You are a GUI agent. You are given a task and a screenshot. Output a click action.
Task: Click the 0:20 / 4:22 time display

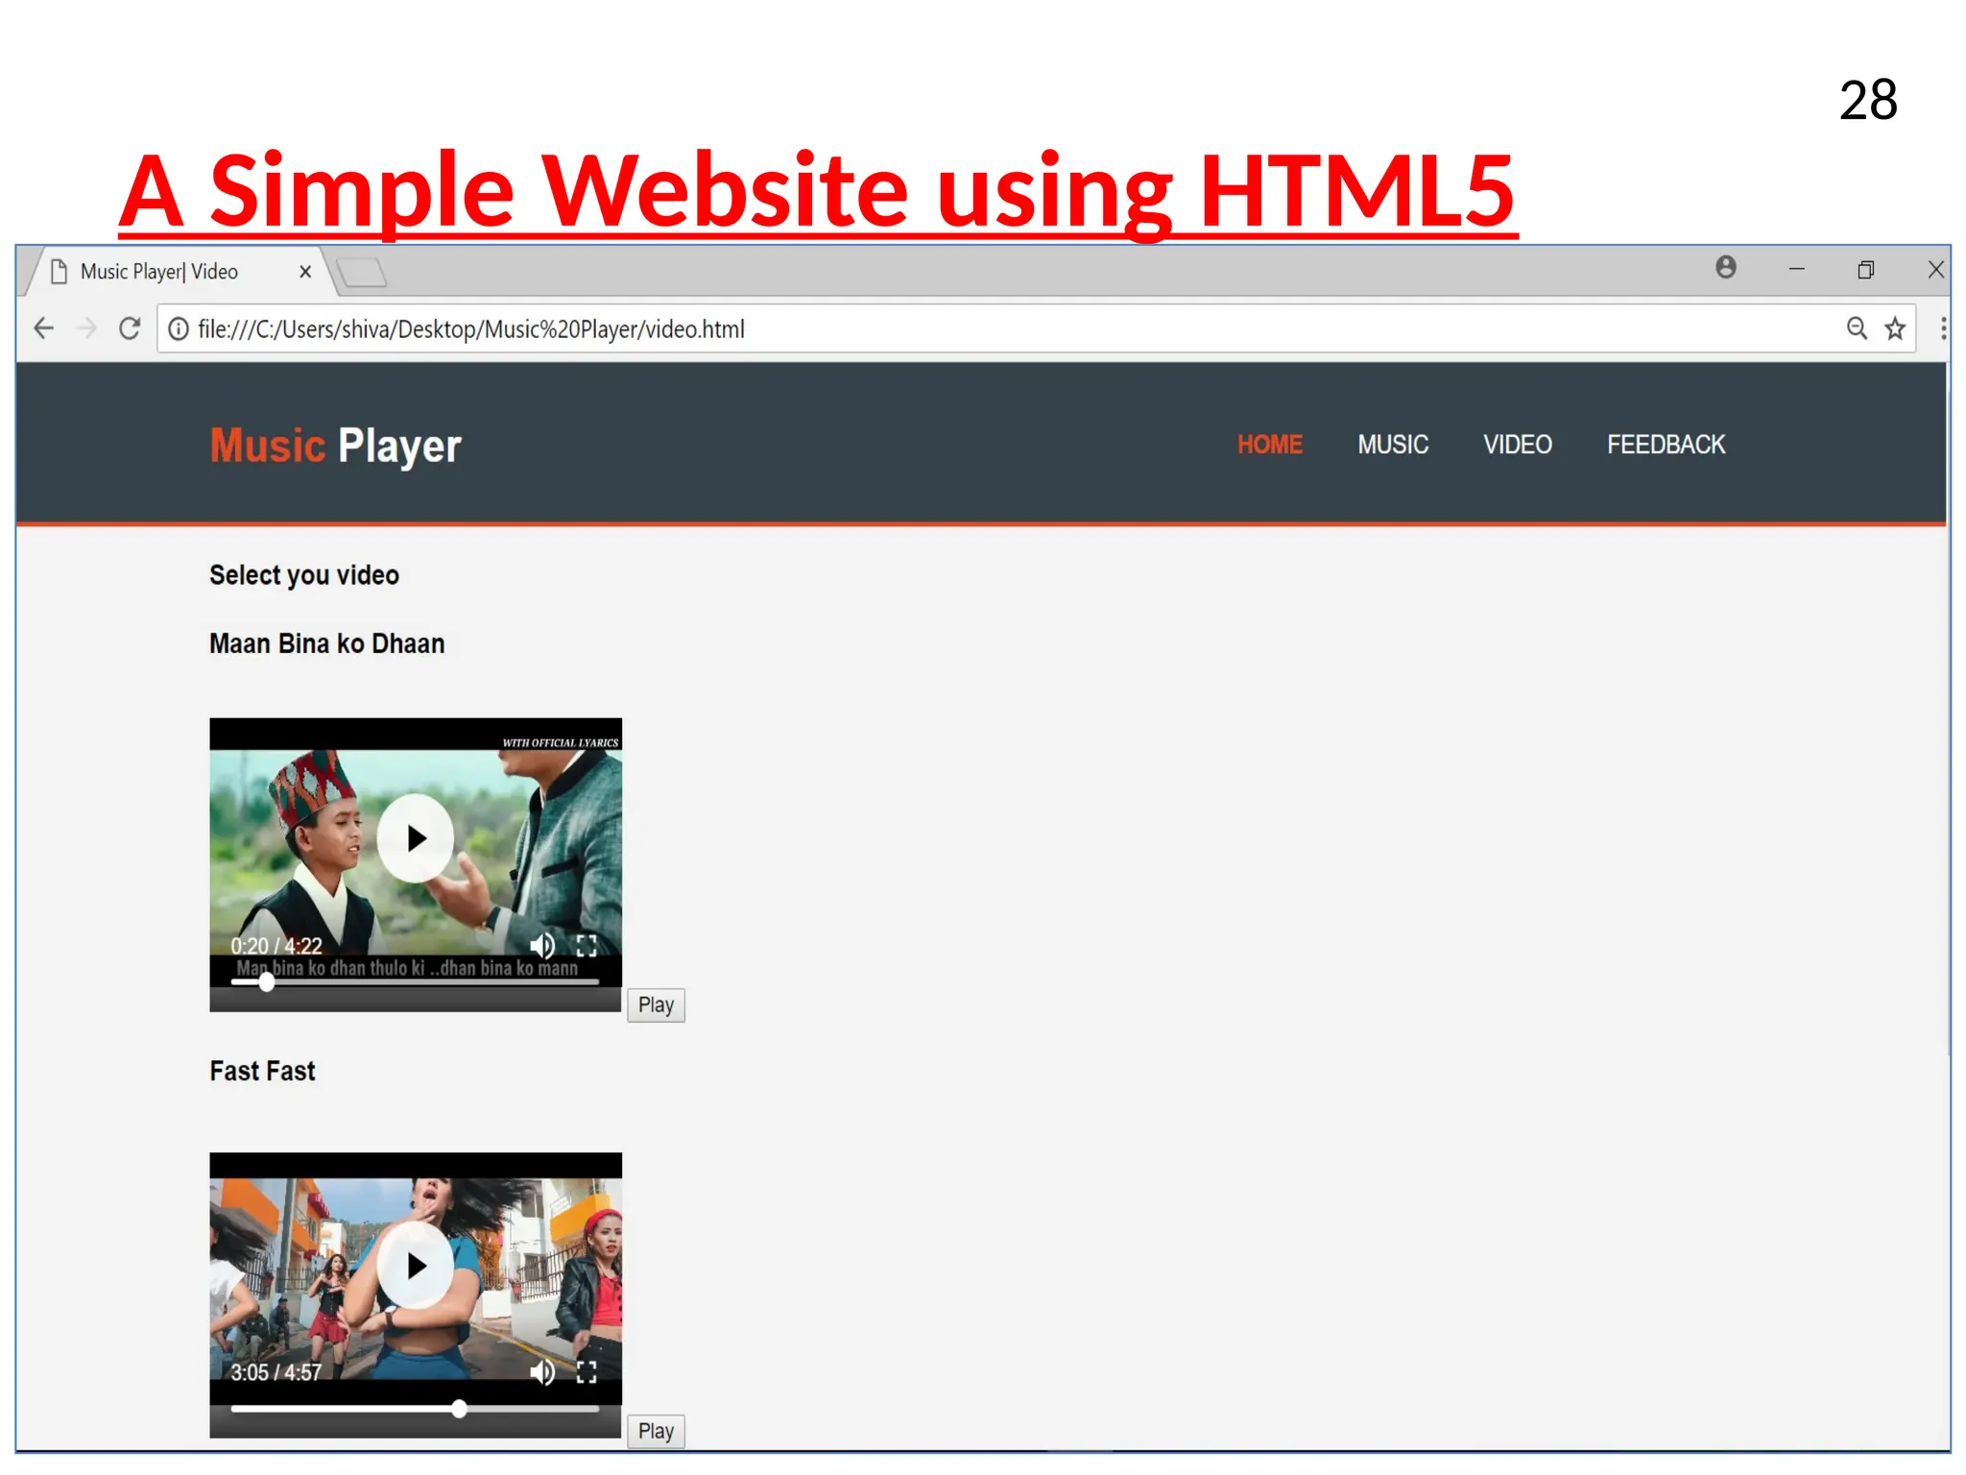coord(276,946)
